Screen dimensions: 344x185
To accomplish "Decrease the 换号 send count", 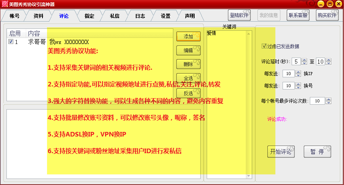I will (298, 87).
